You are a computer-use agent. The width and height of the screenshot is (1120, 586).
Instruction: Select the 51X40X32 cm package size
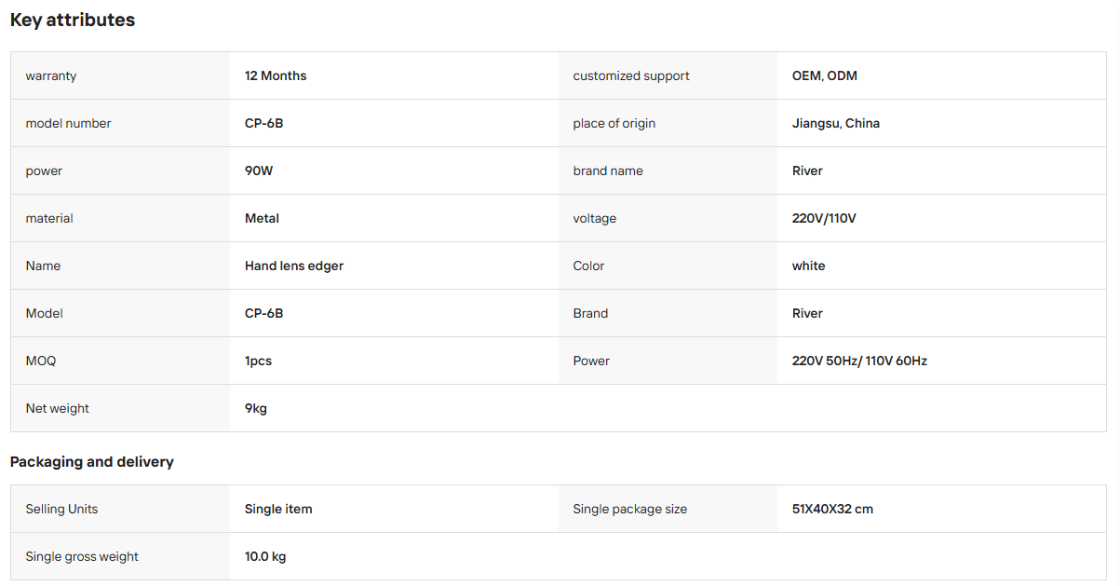832,509
